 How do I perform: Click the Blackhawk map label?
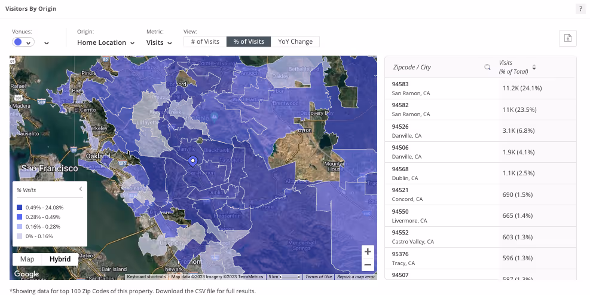pos(216,150)
